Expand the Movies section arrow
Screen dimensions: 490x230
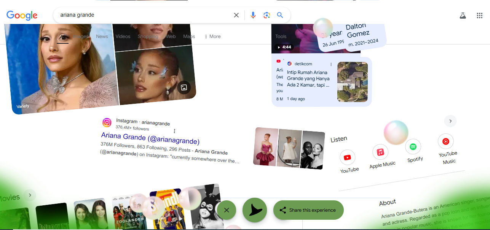coord(30,195)
